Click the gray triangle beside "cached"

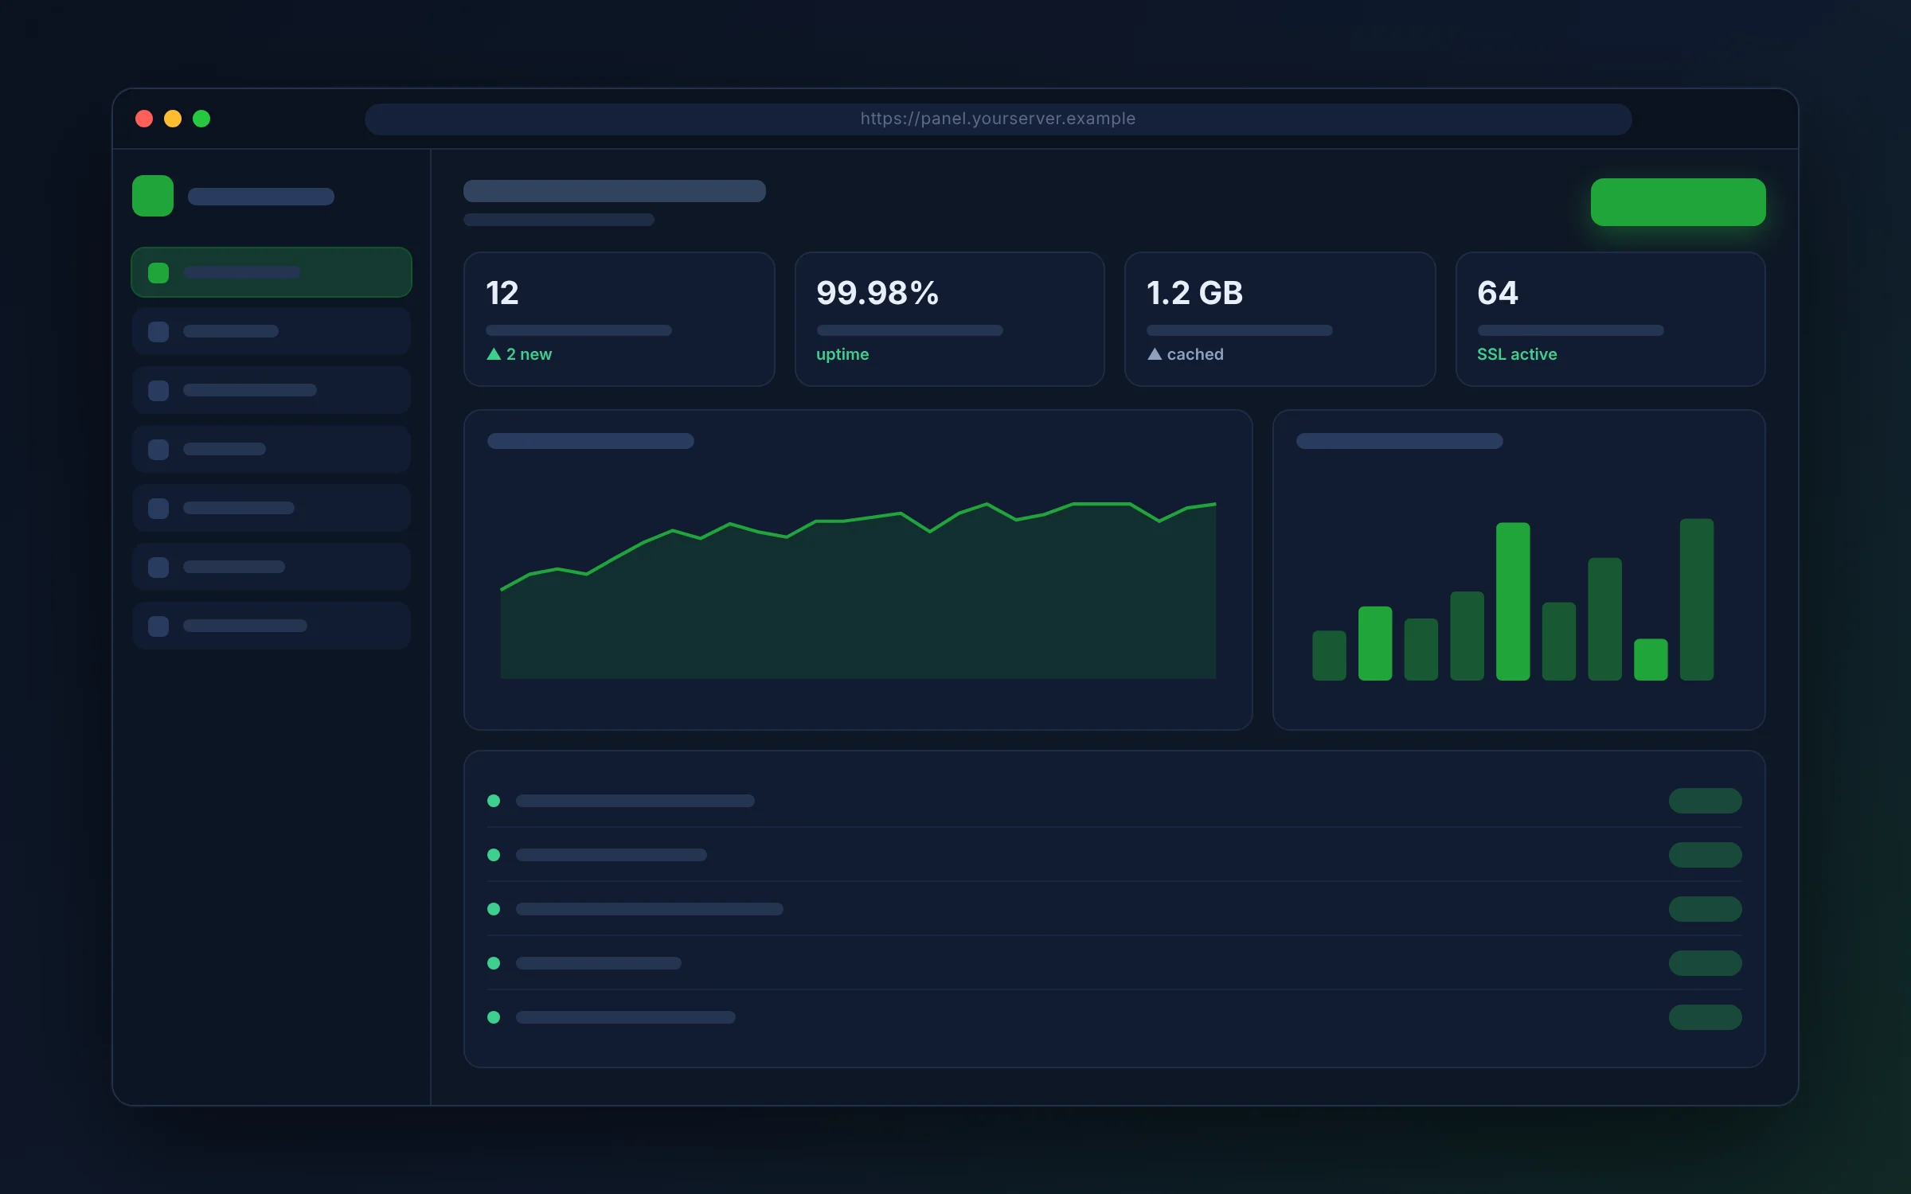[x=1155, y=354]
